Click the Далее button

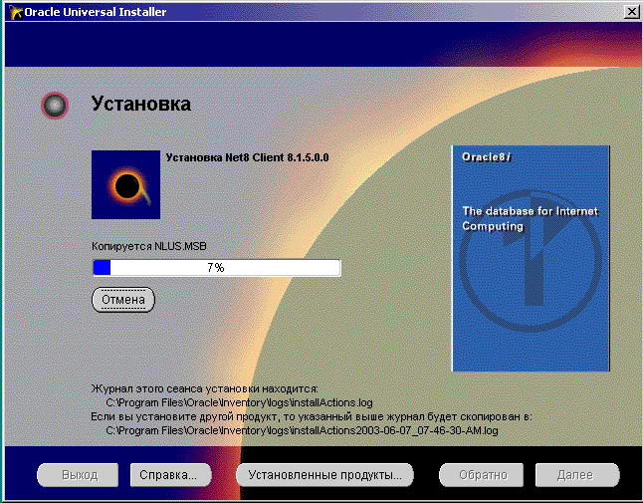coord(577,475)
